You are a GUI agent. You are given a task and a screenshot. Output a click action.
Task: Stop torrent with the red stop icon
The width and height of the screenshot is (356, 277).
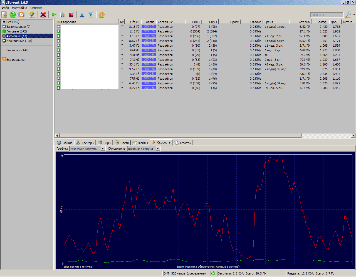[71, 15]
